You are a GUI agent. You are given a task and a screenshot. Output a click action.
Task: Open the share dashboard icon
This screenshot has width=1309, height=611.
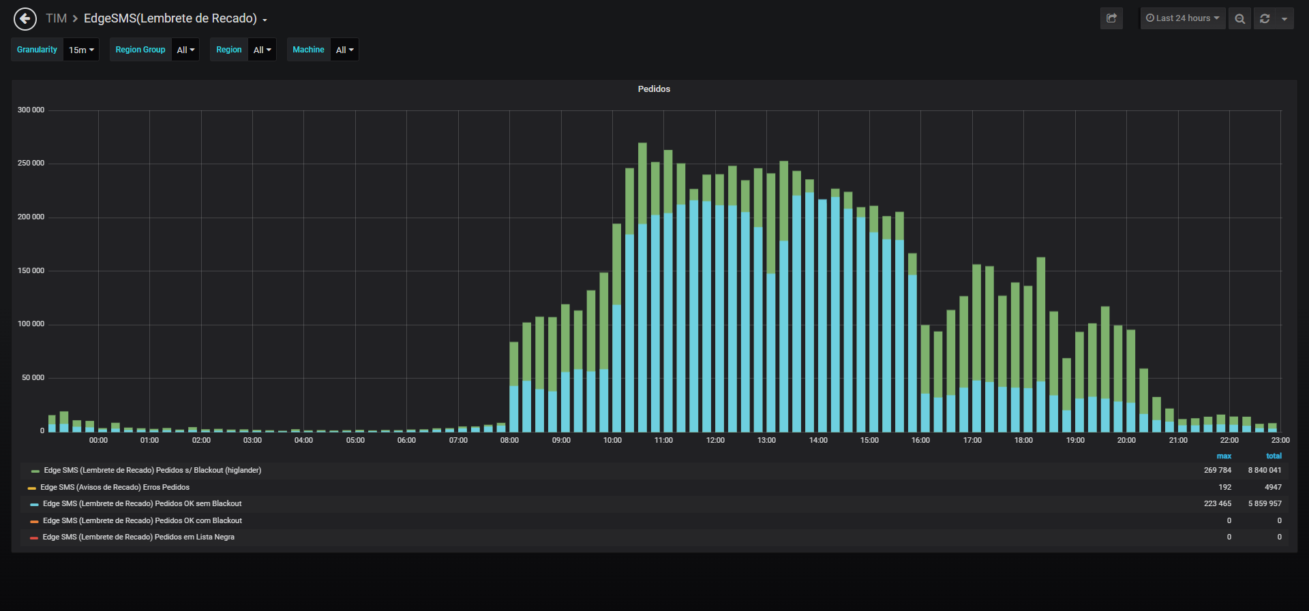point(1111,18)
